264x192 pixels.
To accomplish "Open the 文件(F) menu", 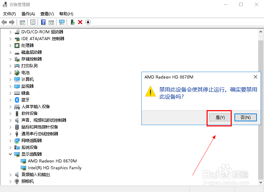I will (10, 14).
